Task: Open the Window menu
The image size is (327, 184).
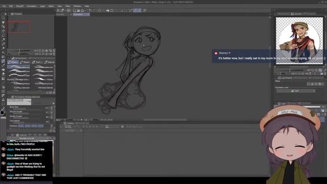Action: (77, 6)
